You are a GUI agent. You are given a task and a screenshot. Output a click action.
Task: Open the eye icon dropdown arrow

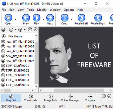(25, 29)
